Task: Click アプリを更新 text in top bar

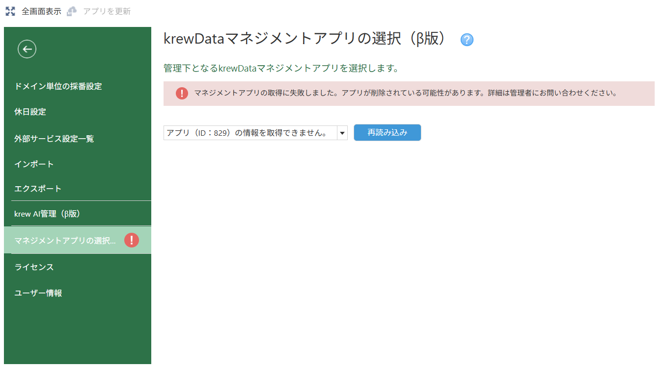Action: pyautogui.click(x=107, y=11)
